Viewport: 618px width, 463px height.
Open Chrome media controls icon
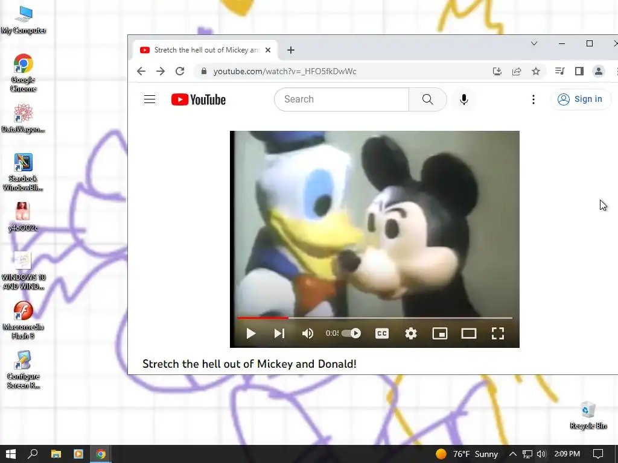tap(559, 71)
